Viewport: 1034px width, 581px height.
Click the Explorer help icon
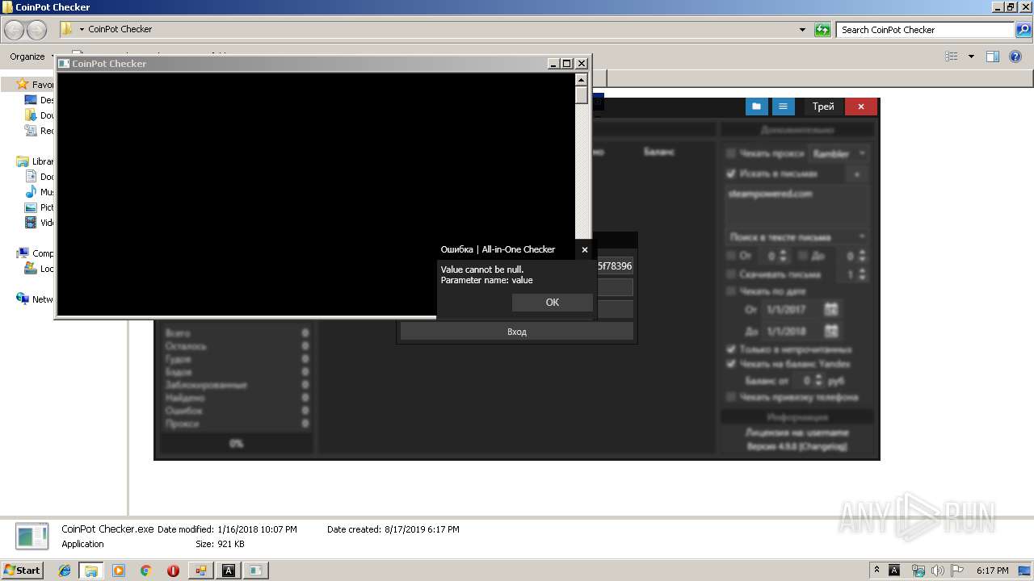[x=1016, y=56]
